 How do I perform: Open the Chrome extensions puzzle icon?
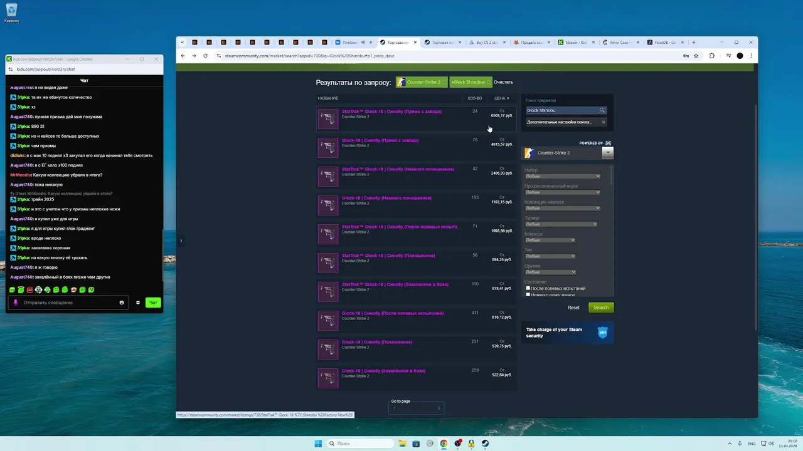[x=712, y=56]
